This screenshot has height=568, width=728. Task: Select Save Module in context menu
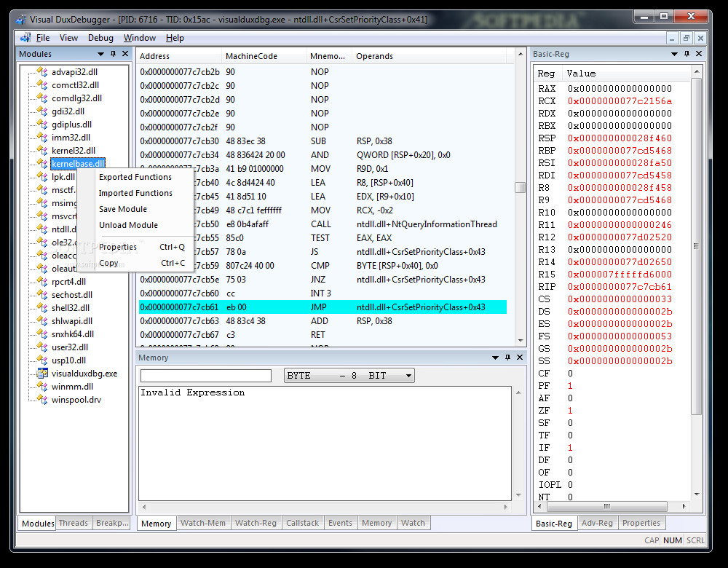coord(135,209)
